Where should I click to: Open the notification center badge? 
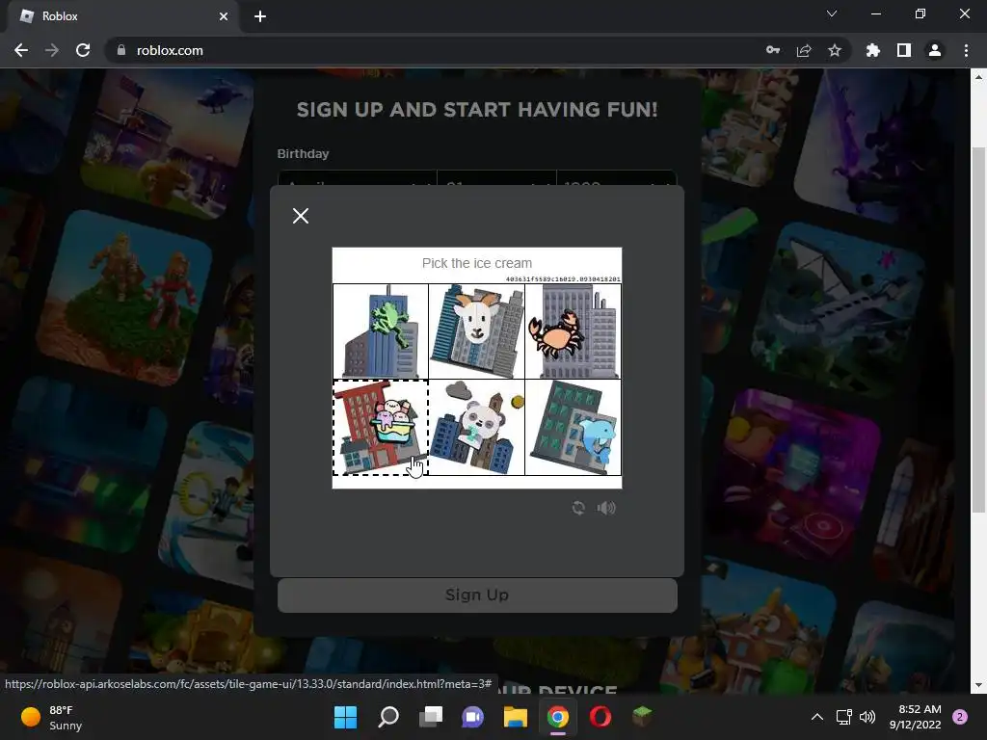click(960, 717)
